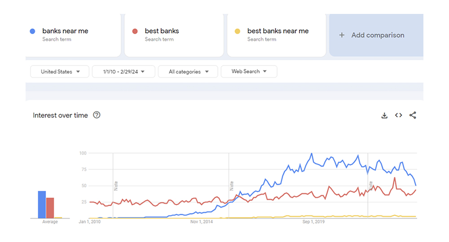
Task: Click the embed code icon
Action: point(398,115)
